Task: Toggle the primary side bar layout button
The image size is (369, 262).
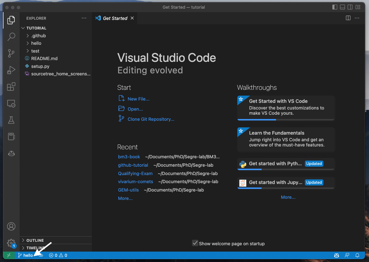Action: click(x=335, y=7)
